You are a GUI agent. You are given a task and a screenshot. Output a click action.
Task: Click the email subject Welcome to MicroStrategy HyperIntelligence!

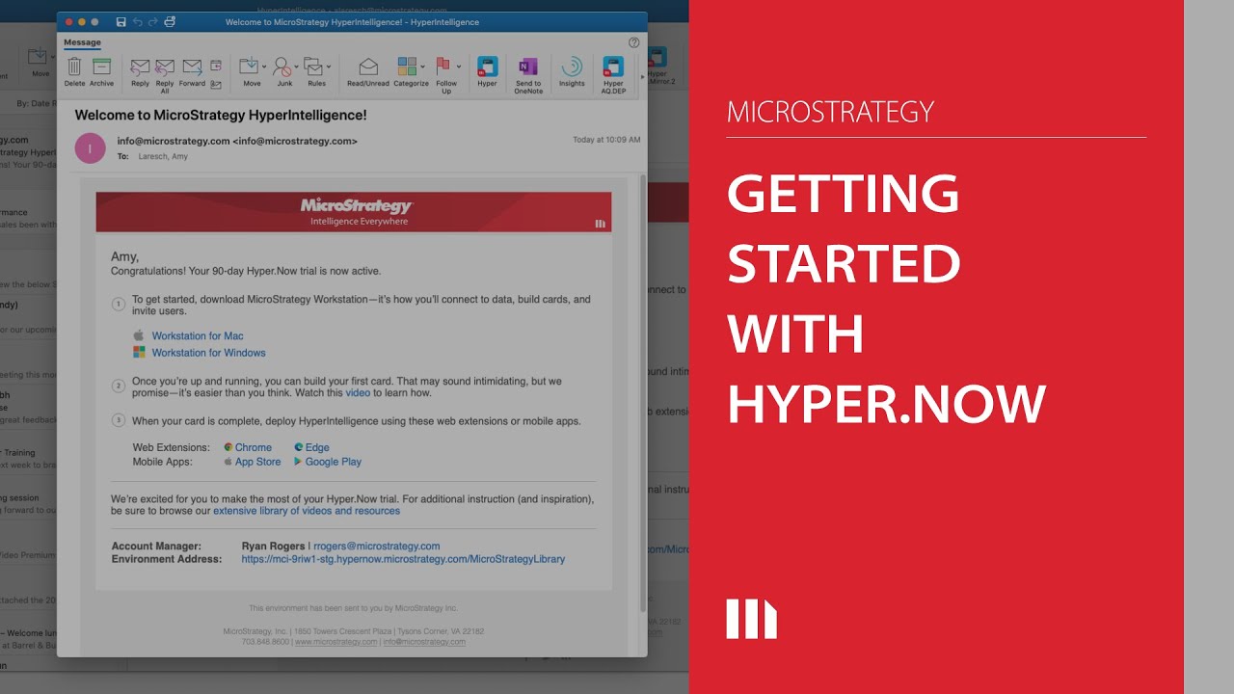pos(221,115)
